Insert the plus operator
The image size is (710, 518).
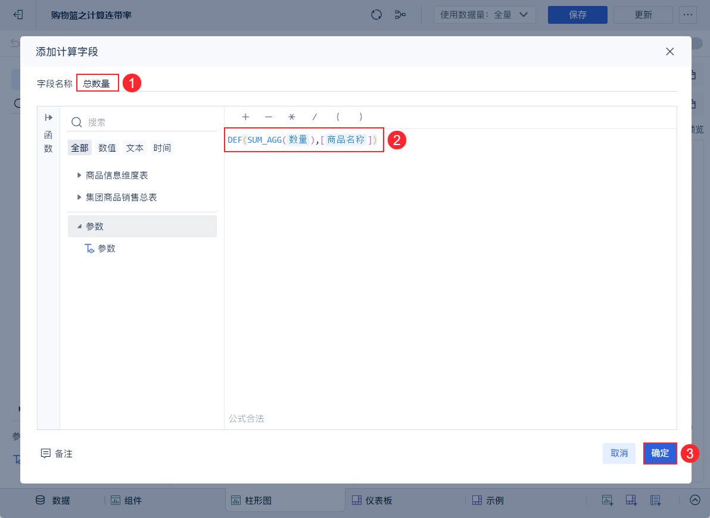click(x=245, y=117)
